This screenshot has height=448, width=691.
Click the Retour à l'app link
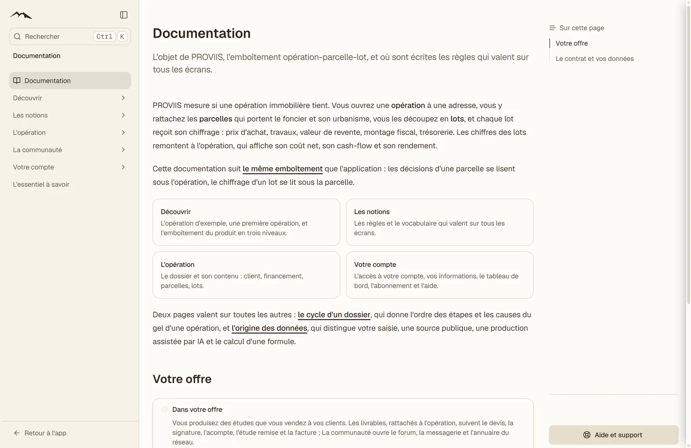[40, 433]
